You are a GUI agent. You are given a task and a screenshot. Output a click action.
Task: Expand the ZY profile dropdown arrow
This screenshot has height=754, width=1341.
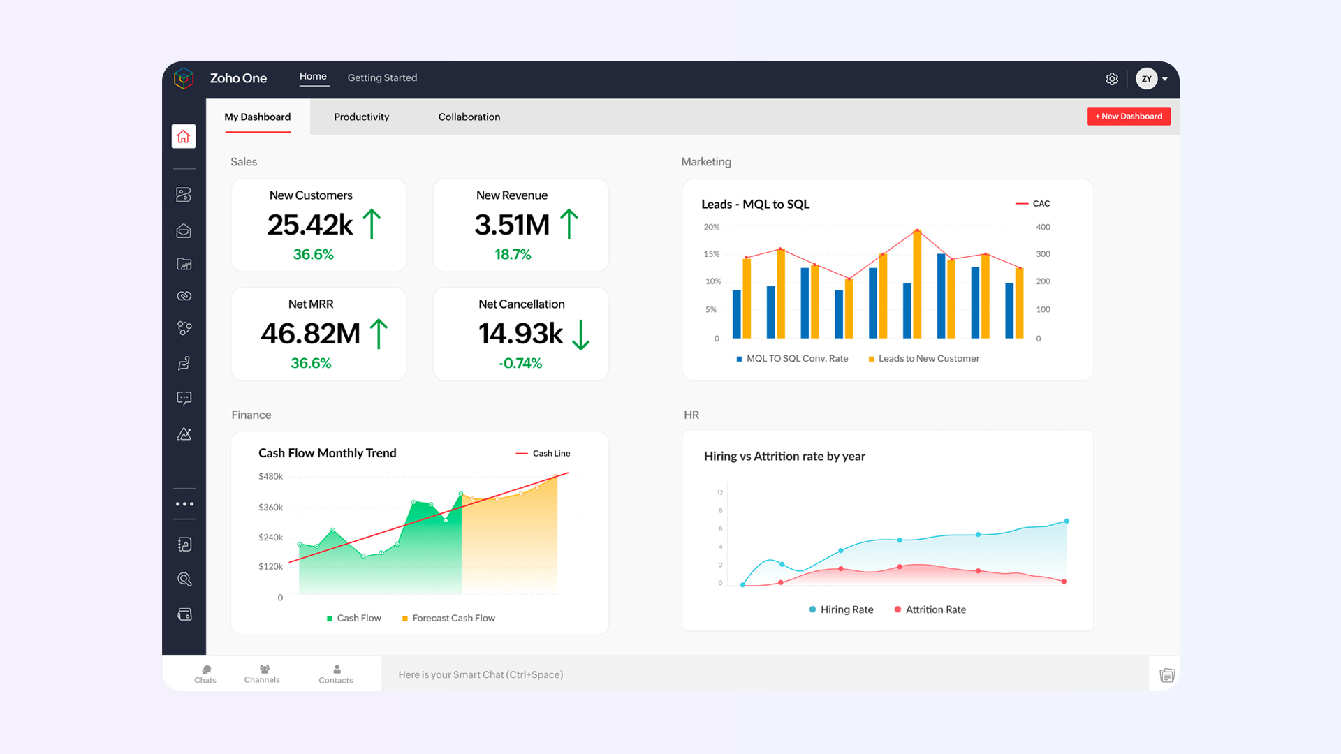click(1165, 79)
